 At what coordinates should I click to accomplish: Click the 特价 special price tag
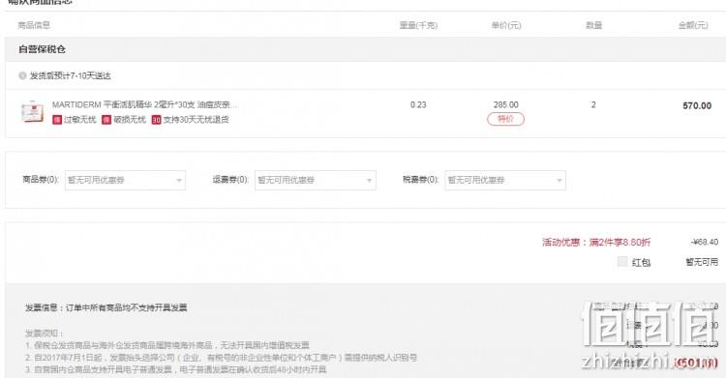[505, 119]
